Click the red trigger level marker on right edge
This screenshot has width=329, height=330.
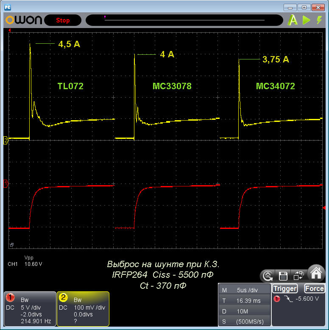click(x=324, y=207)
